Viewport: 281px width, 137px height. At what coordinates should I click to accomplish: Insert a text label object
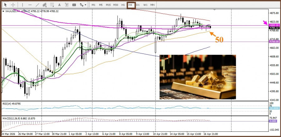[67, 5]
